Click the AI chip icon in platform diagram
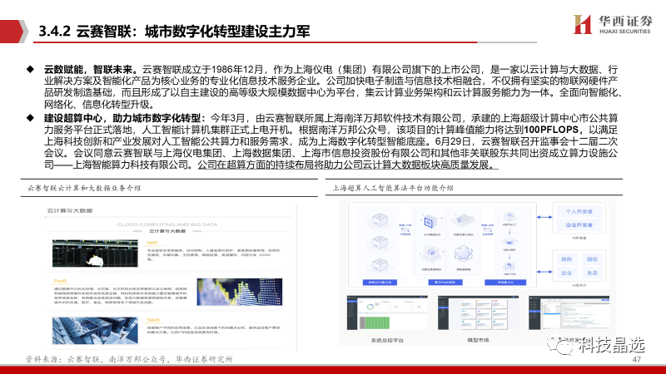Image resolution: width=666 pixels, height=374 pixels. [429, 222]
